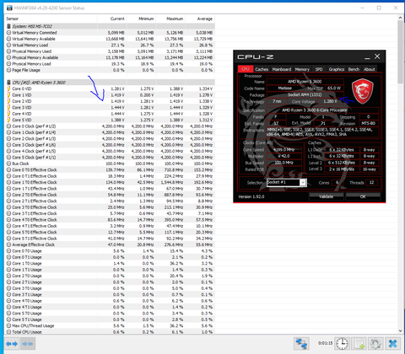Click the Threads count value 12 in CPU-Z

[x=371, y=183]
